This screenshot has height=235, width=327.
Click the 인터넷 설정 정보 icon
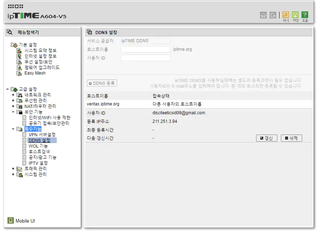(19, 56)
